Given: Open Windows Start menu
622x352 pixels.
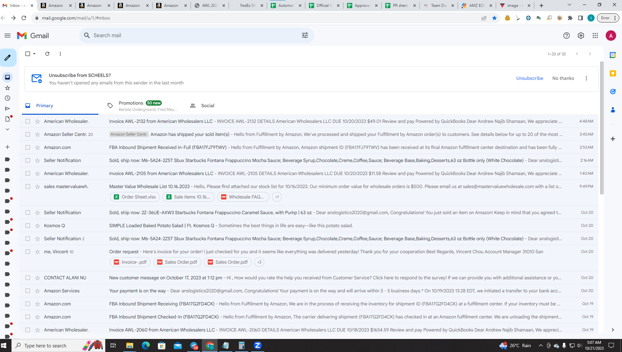Looking at the screenshot, I should coord(4,345).
